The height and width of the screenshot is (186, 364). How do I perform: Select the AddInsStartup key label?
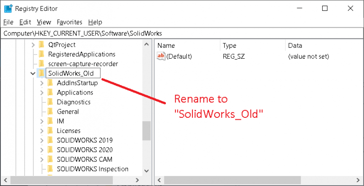pos(77,83)
